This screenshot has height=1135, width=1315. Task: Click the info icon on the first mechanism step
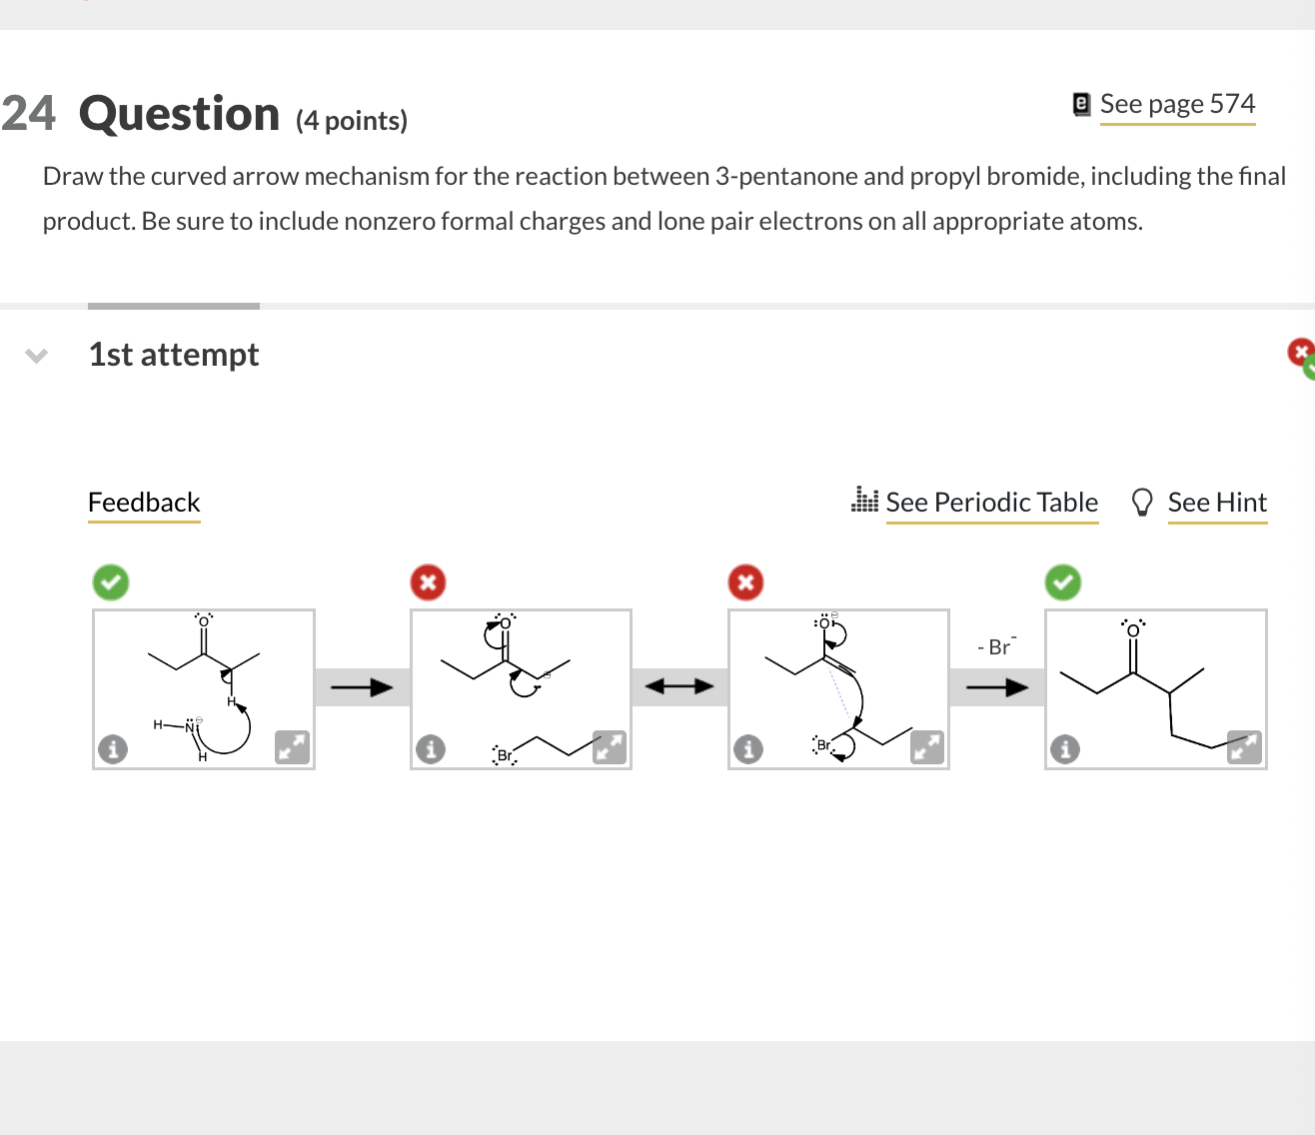click(x=113, y=747)
